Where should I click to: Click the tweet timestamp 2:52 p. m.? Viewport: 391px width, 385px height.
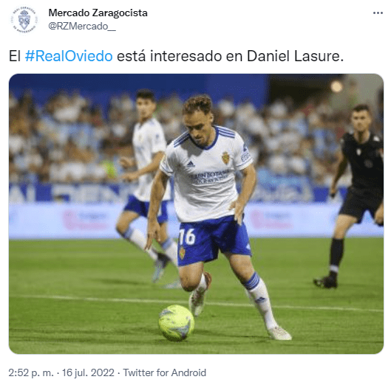31,372
